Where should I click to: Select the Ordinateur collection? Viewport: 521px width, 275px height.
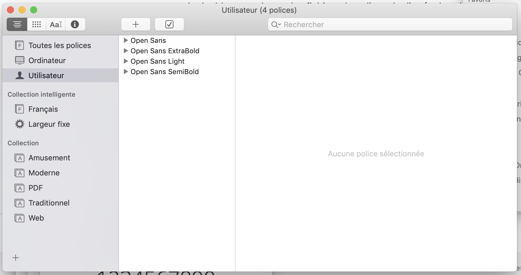(x=60, y=60)
